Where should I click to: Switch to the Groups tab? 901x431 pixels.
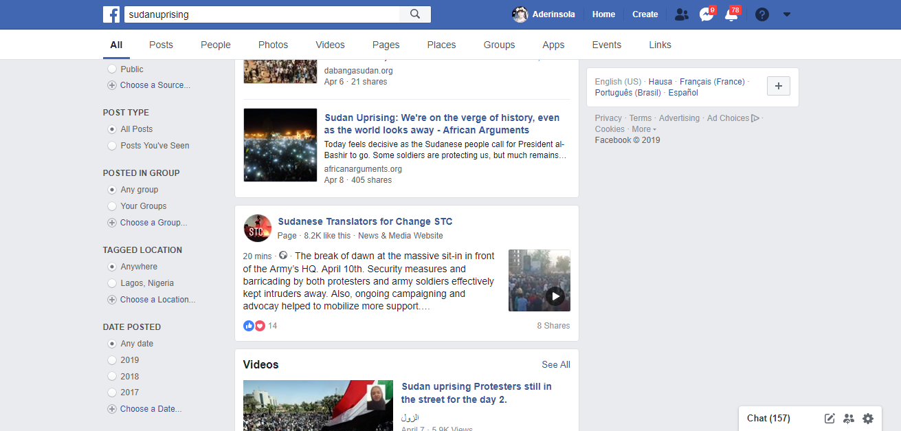click(x=499, y=45)
